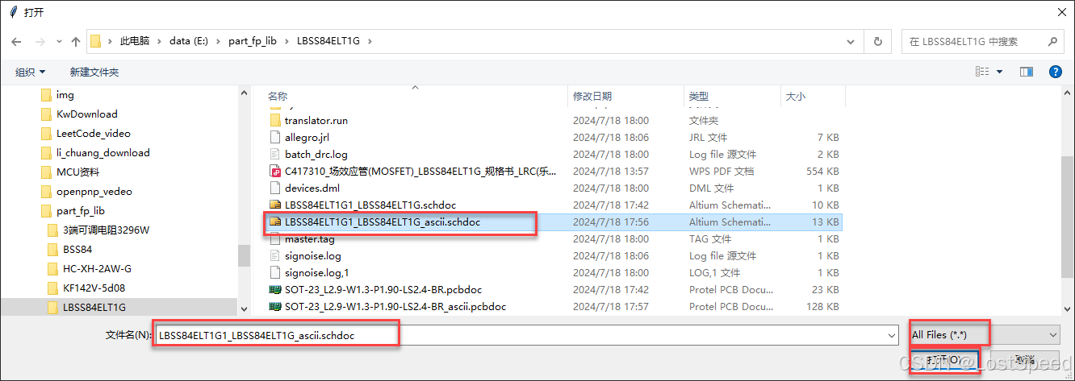The height and width of the screenshot is (381, 1075).
Task: Click the WPS PDF file icon
Action: (275, 171)
